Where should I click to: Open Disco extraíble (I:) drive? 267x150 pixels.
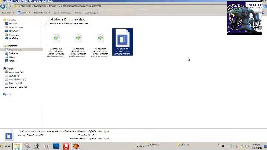pos(16,87)
